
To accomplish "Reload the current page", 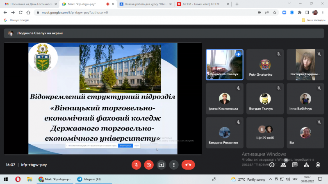I will point(20,13).
